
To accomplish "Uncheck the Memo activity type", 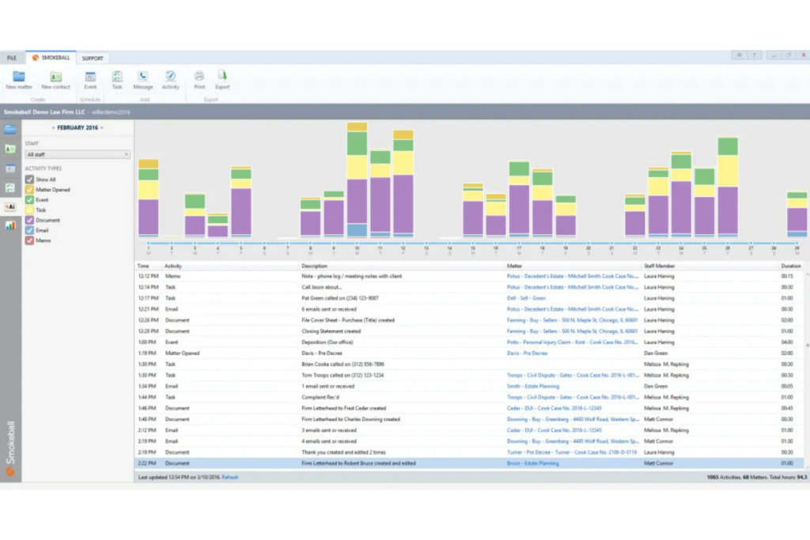I will 29,240.
